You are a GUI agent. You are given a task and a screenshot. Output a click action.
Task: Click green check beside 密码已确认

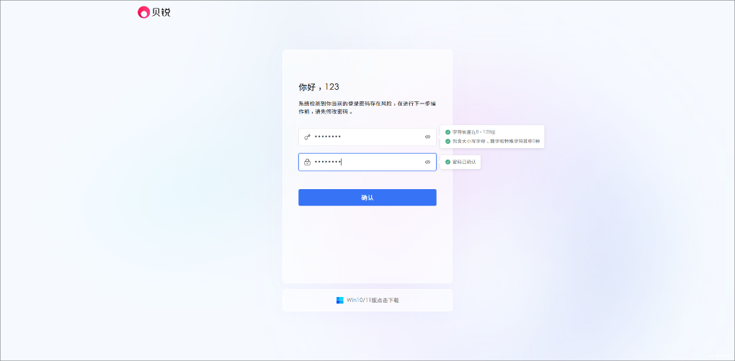tap(447, 162)
